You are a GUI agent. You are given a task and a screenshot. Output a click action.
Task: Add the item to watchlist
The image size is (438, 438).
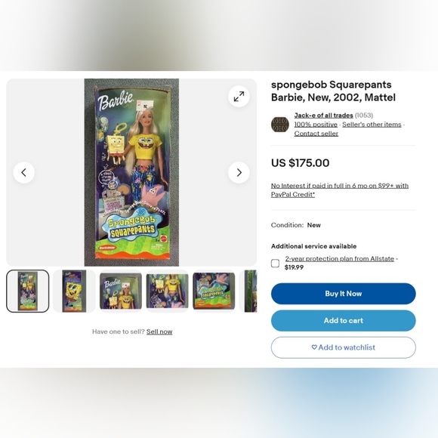coord(344,347)
